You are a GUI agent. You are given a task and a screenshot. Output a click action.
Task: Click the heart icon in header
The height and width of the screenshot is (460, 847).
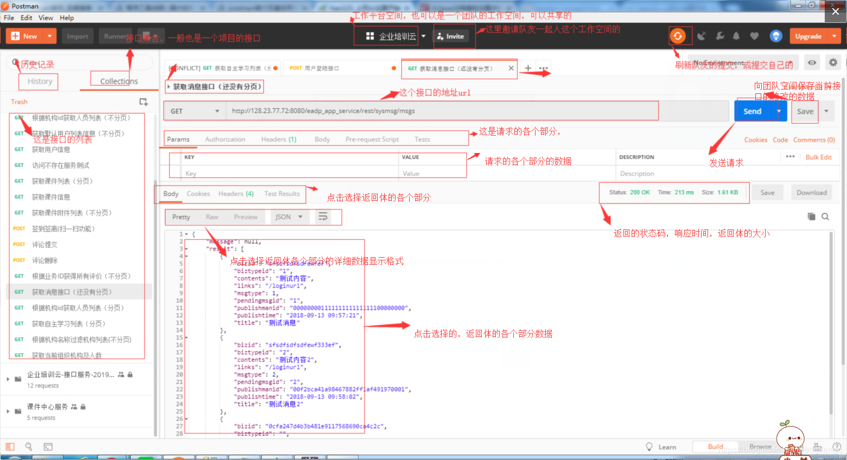pos(754,36)
